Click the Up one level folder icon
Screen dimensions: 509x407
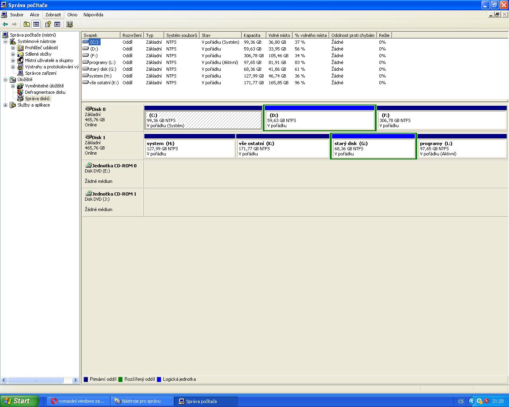(27, 24)
